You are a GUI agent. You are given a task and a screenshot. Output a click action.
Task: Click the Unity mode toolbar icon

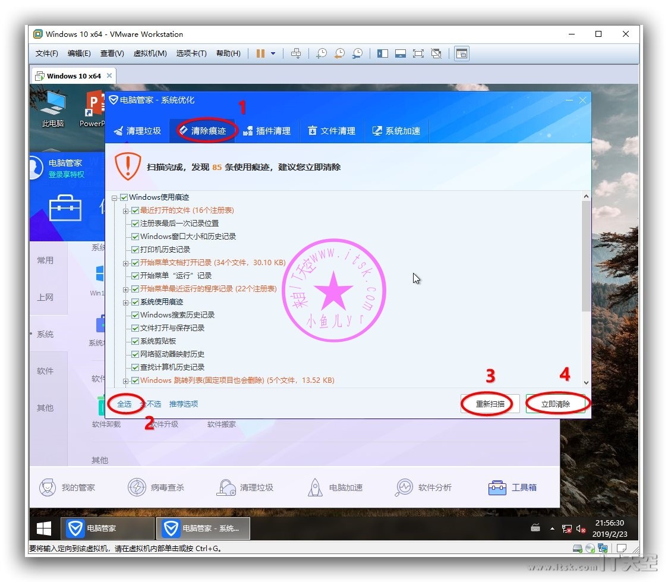tap(436, 54)
